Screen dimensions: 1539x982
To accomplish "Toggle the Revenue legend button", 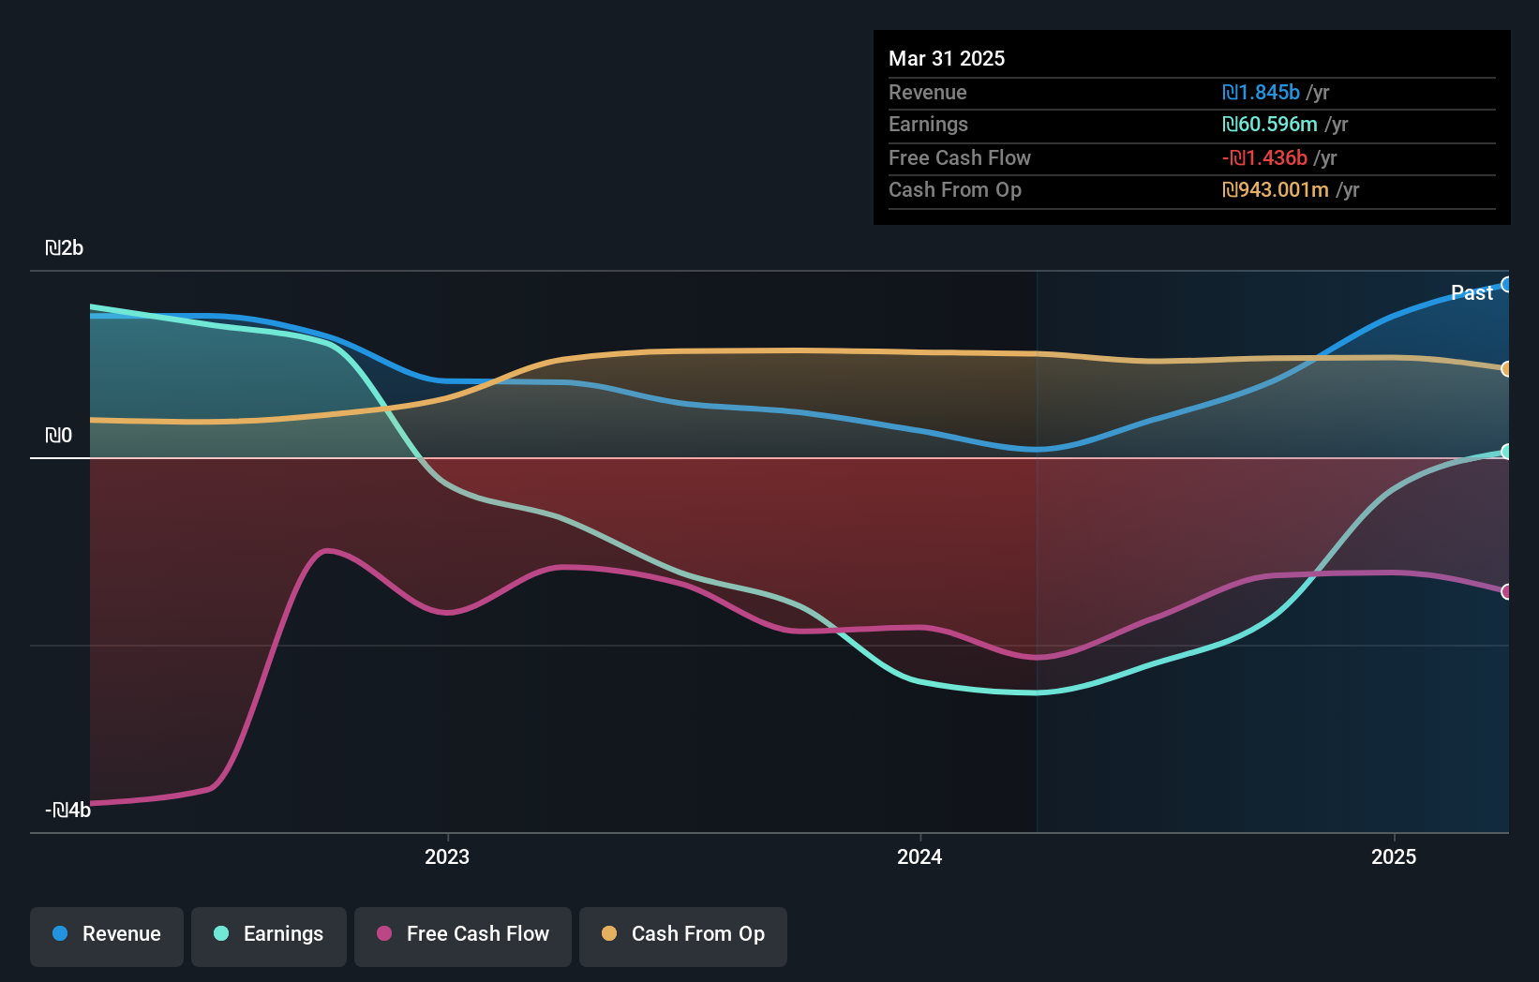I will [107, 936].
